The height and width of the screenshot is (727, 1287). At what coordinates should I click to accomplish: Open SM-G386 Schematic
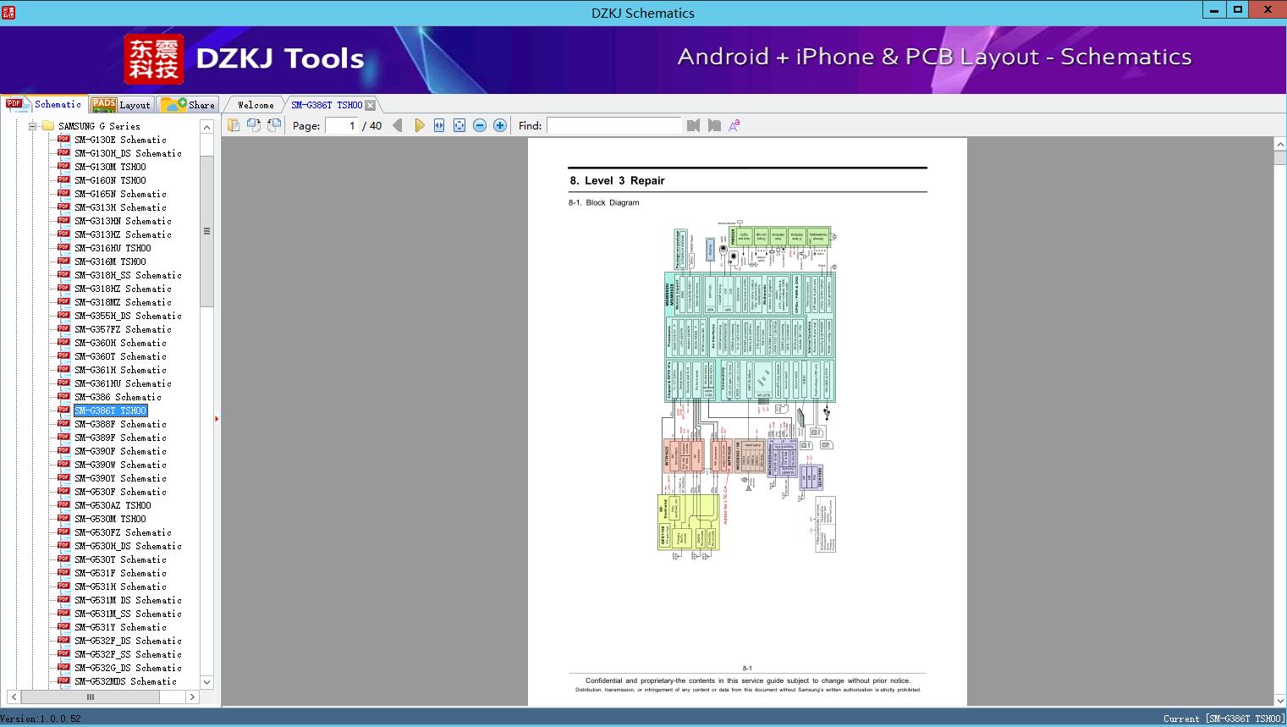coord(118,397)
